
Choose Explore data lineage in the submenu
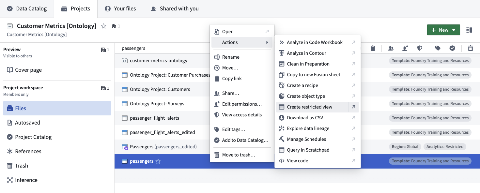coord(317,128)
